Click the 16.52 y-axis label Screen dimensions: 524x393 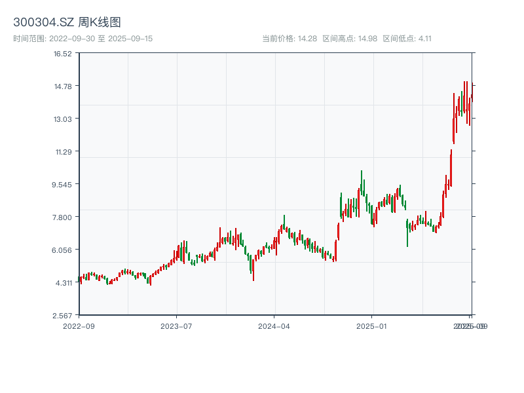pos(63,54)
